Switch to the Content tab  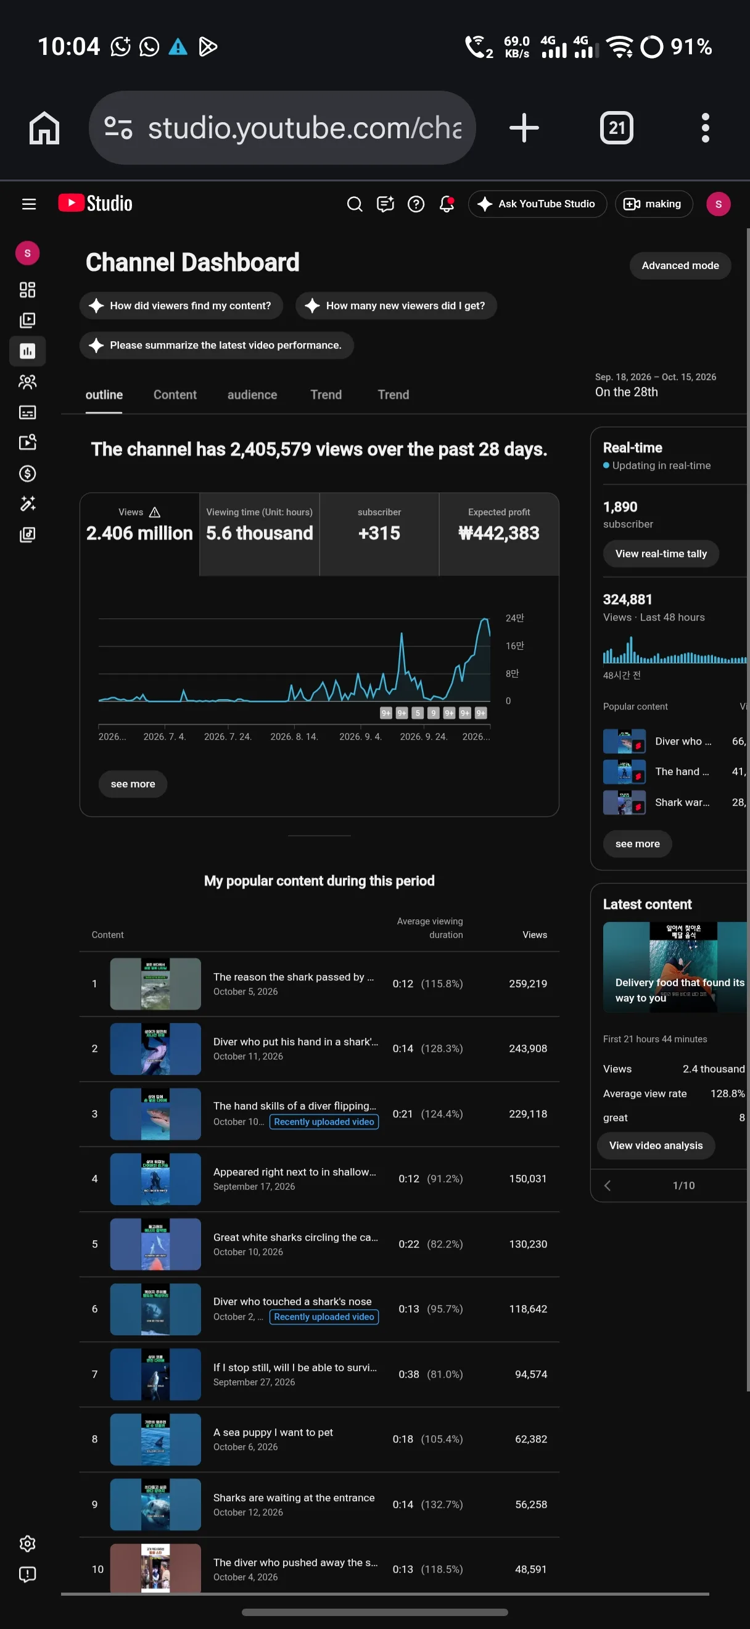click(x=175, y=395)
